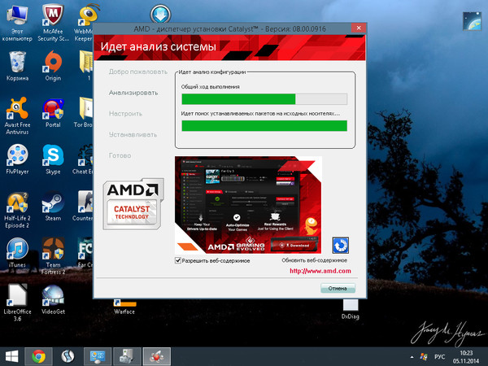Launch the Warface desktop shortcut
This screenshot has height=366, width=488.
(x=124, y=307)
